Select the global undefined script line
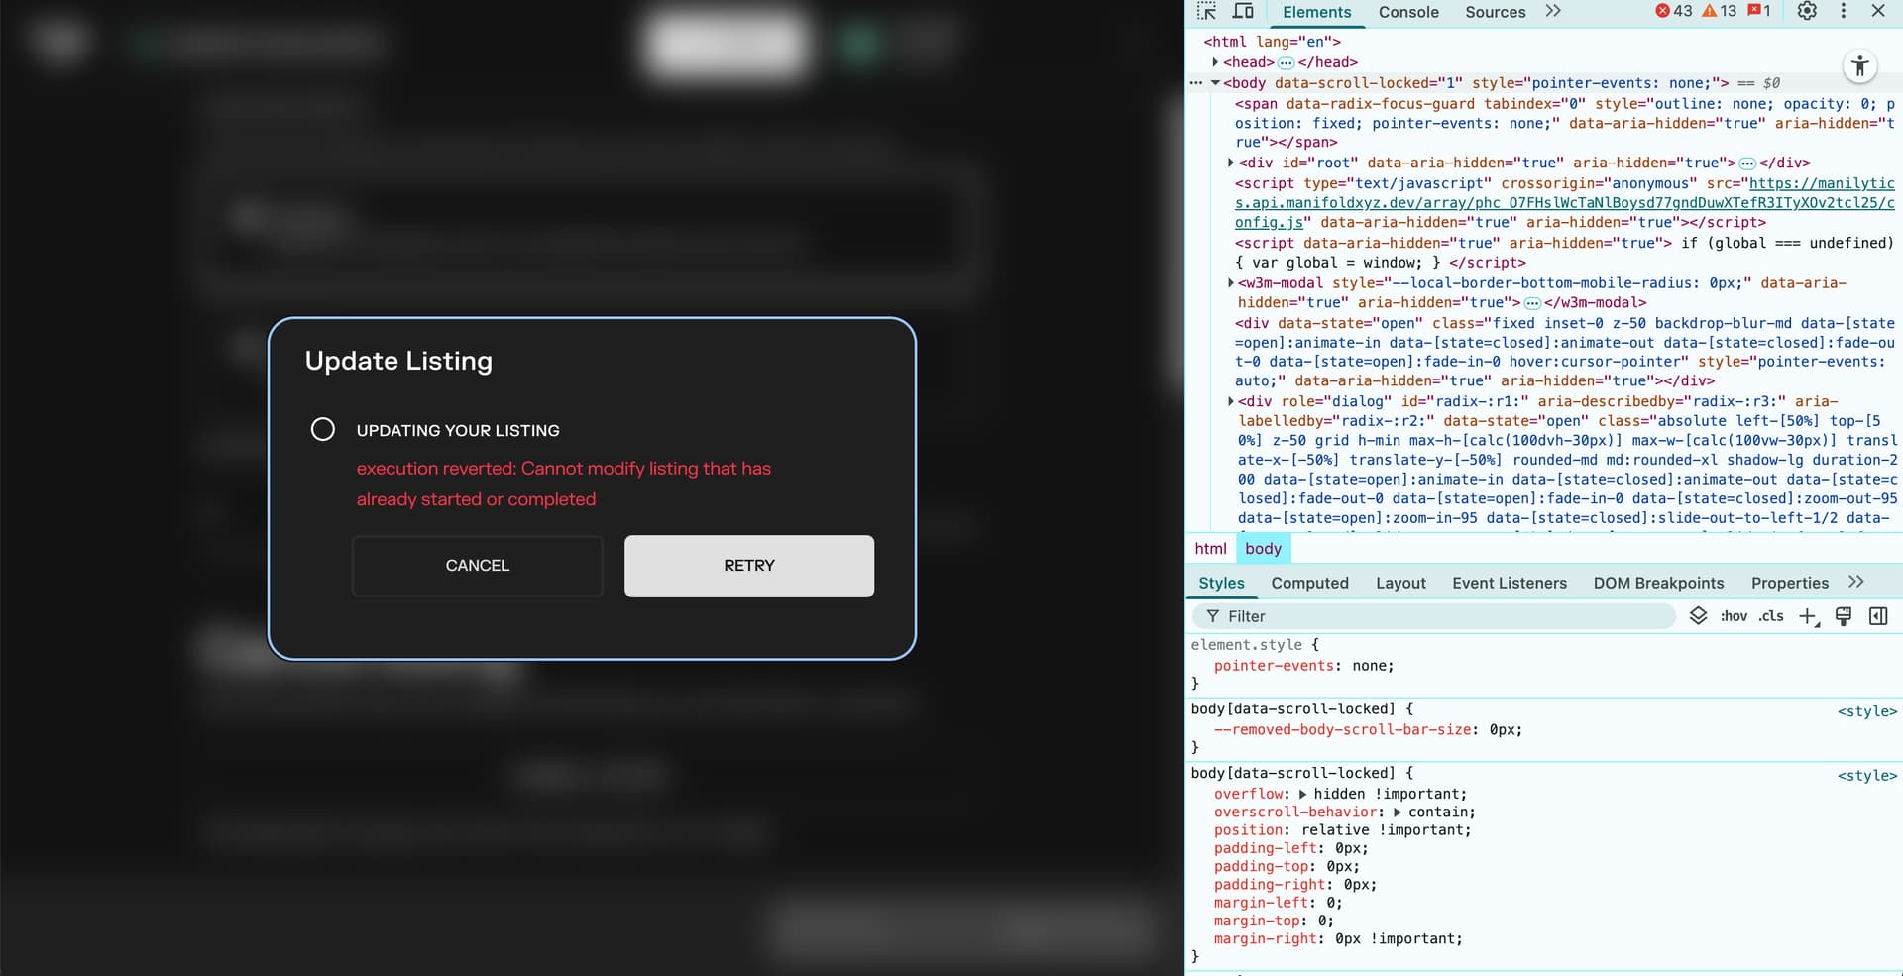Viewport: 1903px width, 976px height. pyautogui.click(x=1564, y=253)
